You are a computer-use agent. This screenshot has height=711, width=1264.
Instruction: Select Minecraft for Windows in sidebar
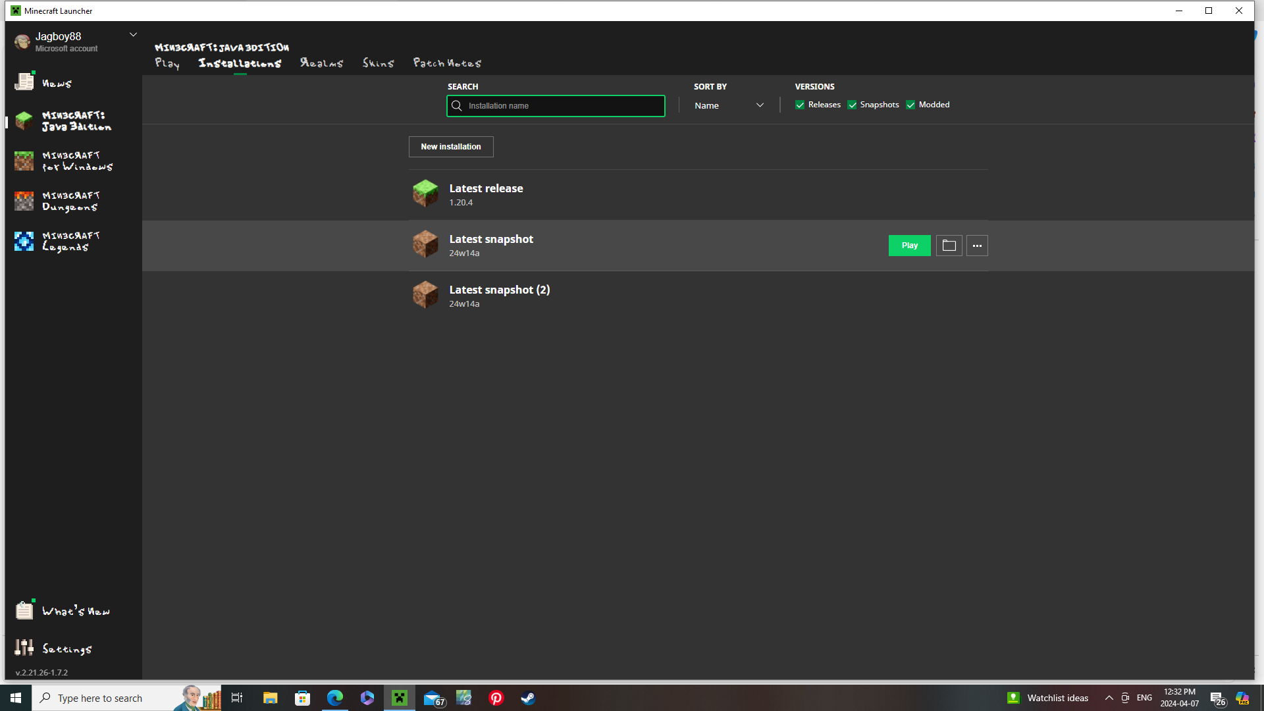point(65,161)
